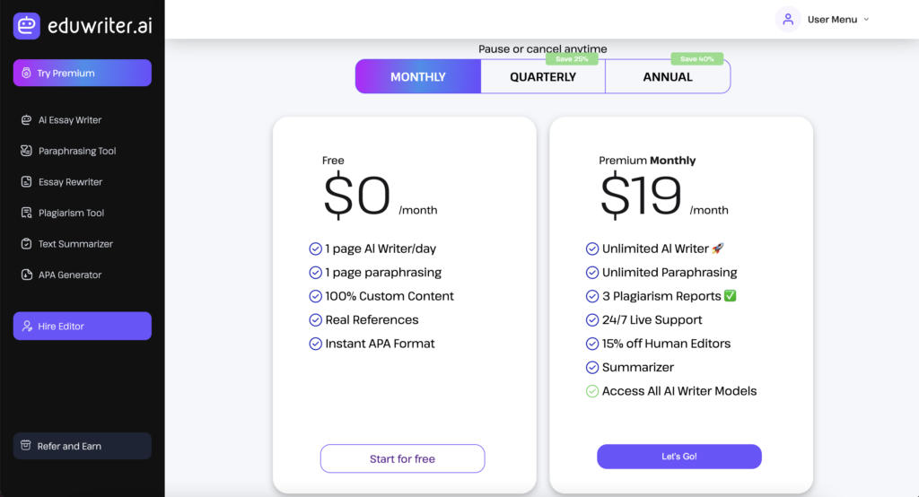The image size is (919, 497).
Task: Click the green checkmark beside Access All AI Writer Models
Action: 592,391
